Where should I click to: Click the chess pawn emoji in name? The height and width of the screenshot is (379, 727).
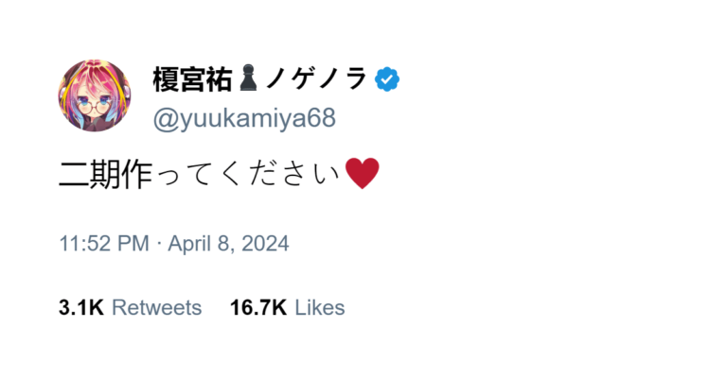[249, 78]
